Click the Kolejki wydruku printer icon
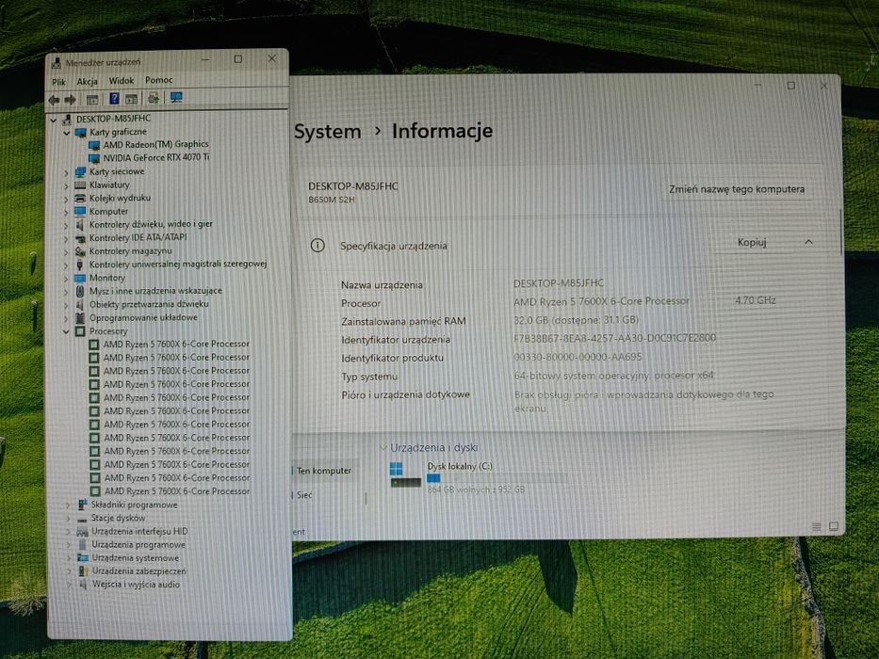The image size is (879, 659). pyautogui.click(x=80, y=199)
